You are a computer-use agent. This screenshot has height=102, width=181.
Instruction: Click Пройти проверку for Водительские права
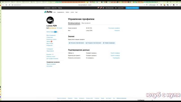pos(115,56)
